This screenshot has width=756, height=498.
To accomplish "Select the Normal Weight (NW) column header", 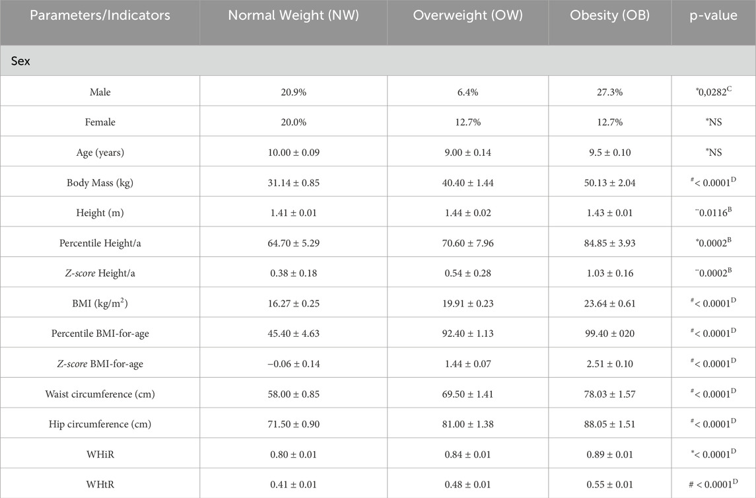I will pos(293,15).
